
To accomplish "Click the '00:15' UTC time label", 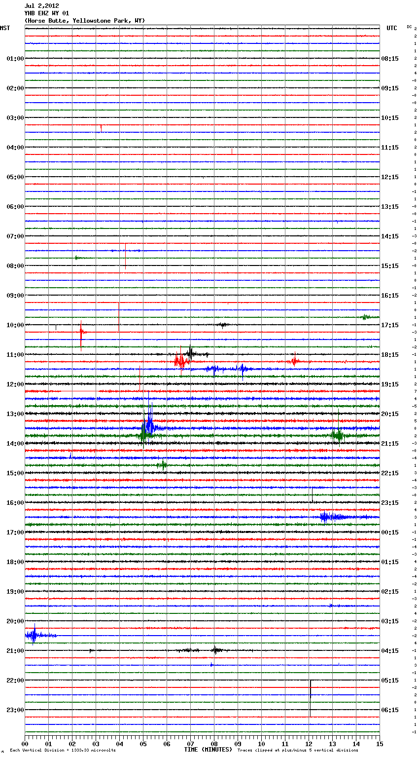I will point(390,532).
